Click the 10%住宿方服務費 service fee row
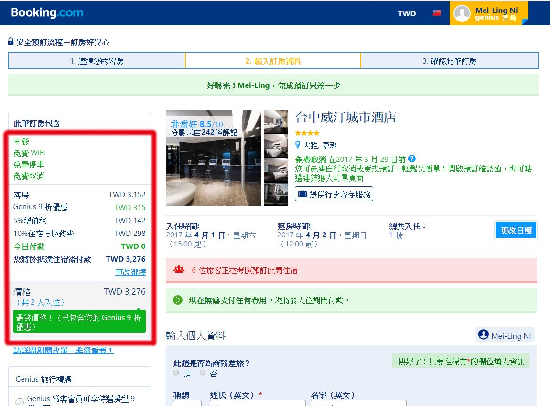Viewport: 550px width, 406px height. click(x=79, y=234)
